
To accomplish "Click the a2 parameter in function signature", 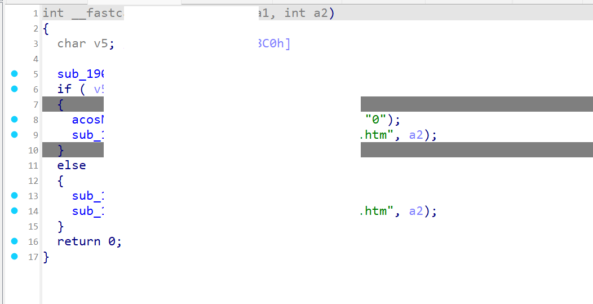I will coord(320,13).
